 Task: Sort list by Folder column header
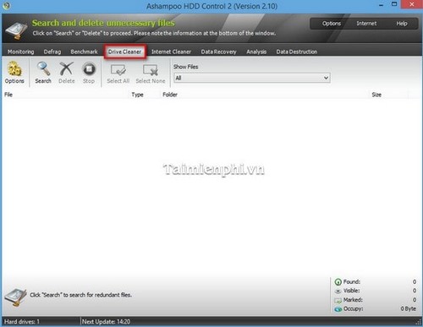point(170,95)
